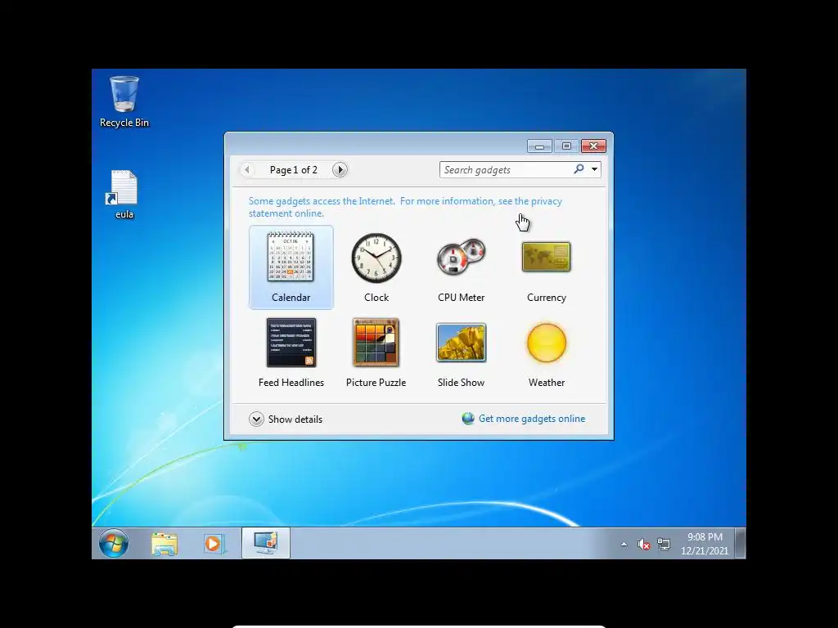This screenshot has height=628, width=838.
Task: Click the taskbar clock showing 9:08 PM
Action: pyautogui.click(x=705, y=544)
